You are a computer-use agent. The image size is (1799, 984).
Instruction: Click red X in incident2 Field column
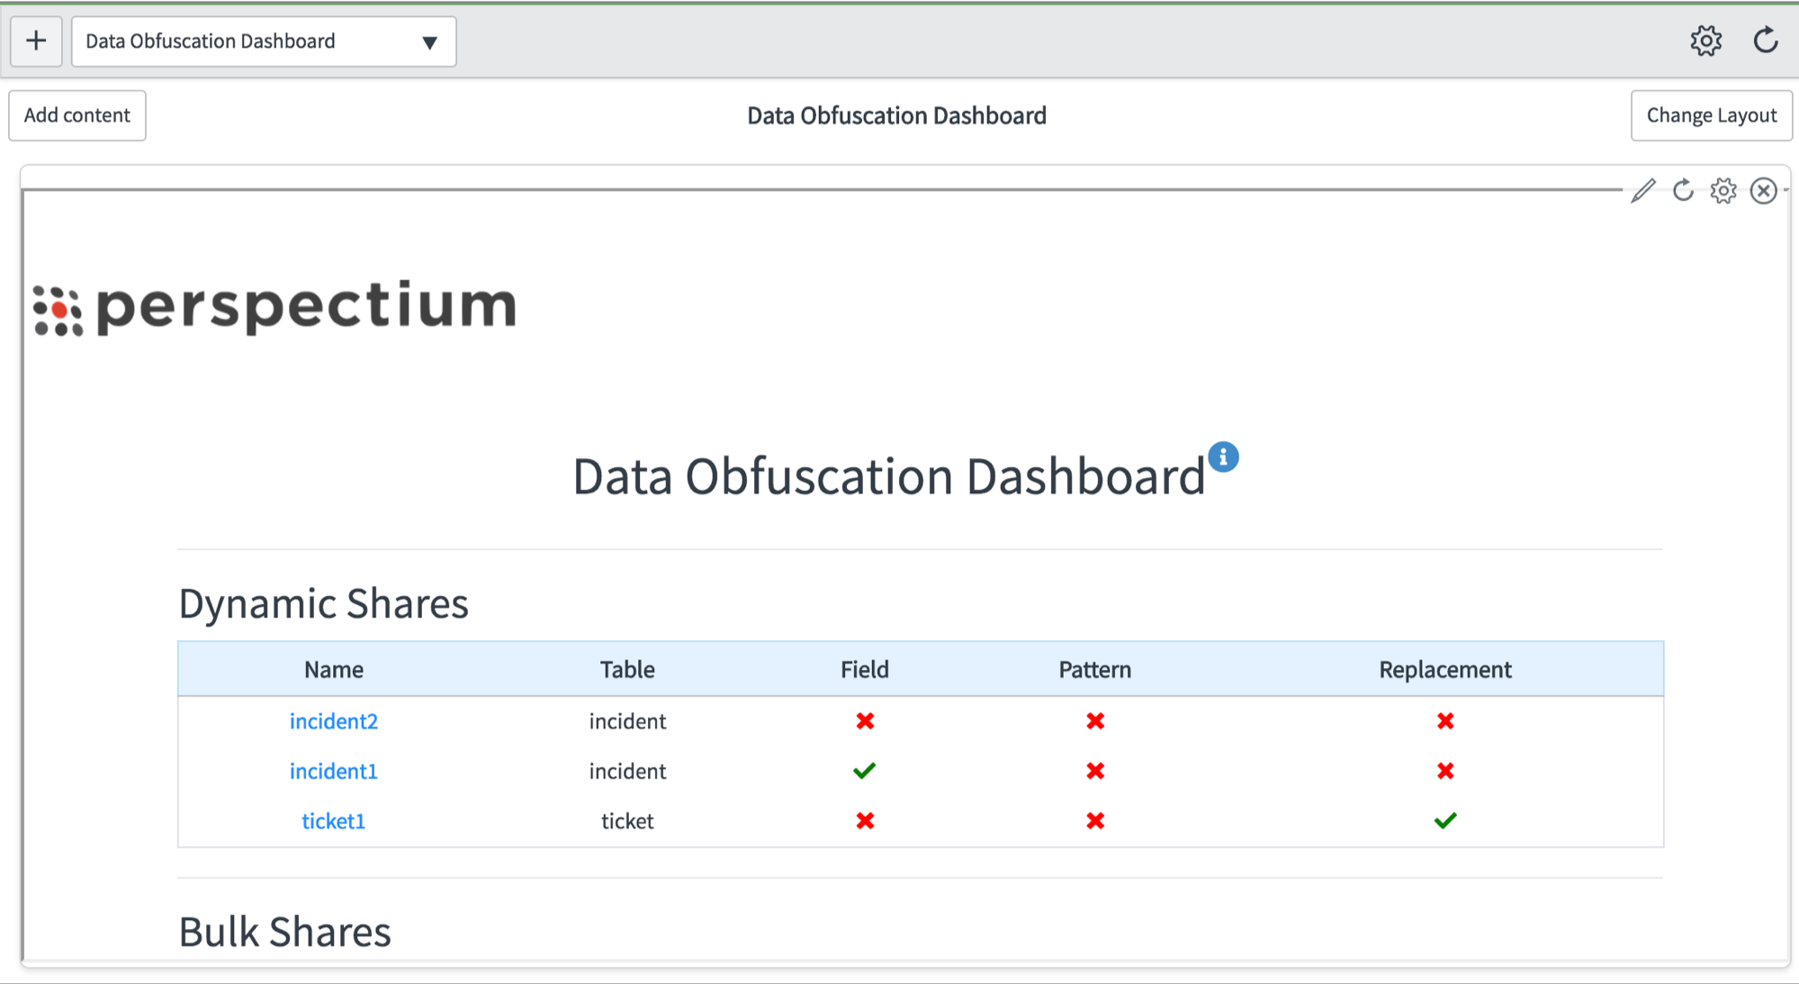click(x=865, y=721)
